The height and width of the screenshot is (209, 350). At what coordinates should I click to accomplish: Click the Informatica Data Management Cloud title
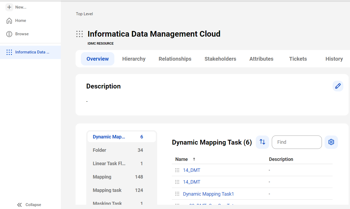(154, 34)
